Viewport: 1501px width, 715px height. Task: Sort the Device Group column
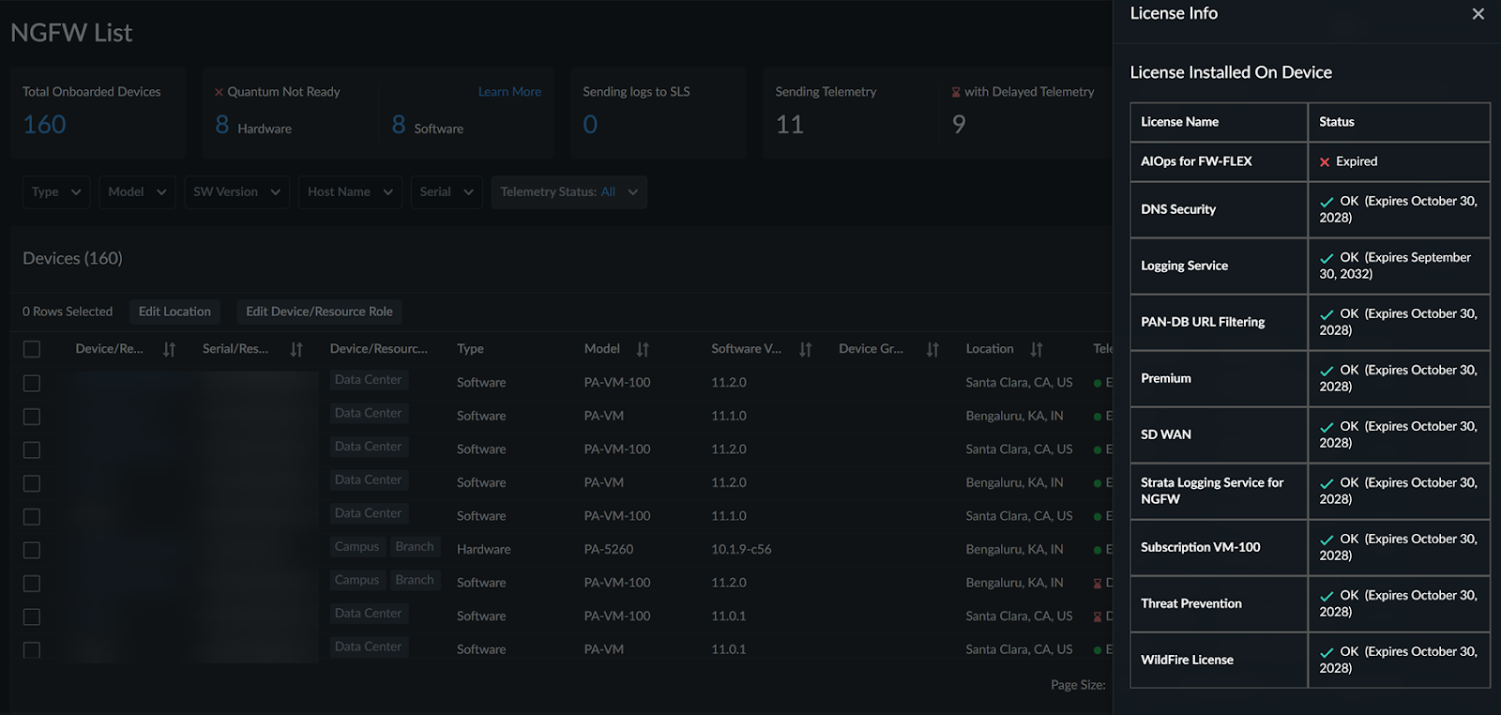932,349
